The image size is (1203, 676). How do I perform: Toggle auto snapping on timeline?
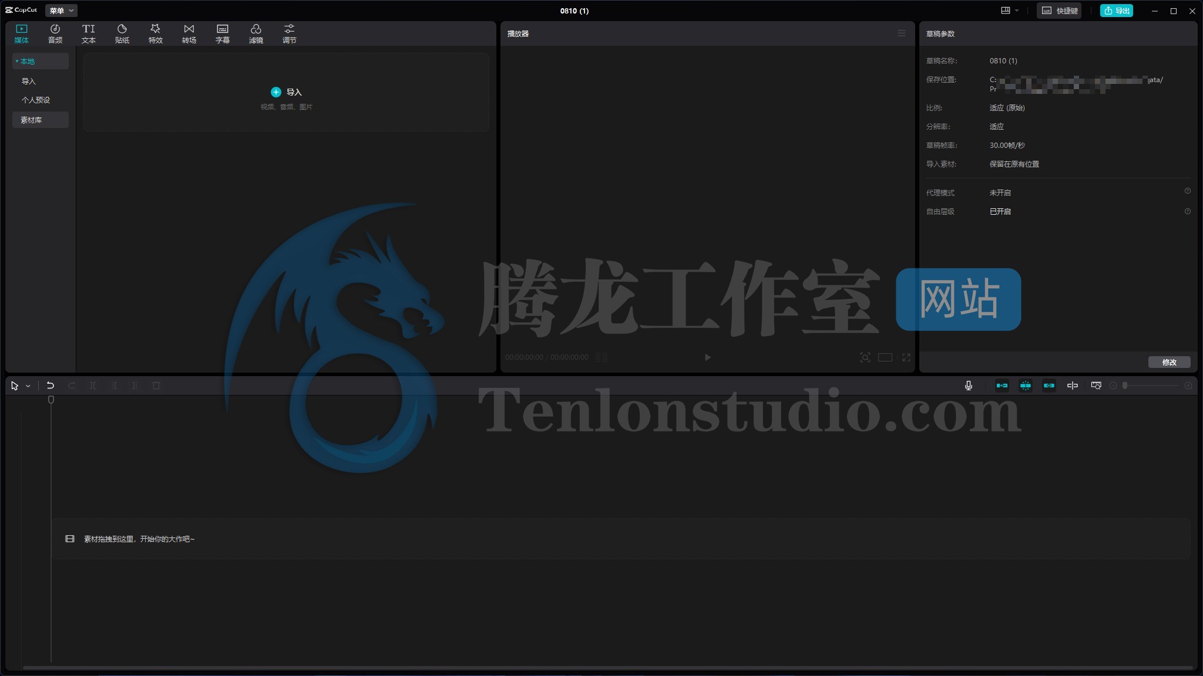click(x=1026, y=386)
